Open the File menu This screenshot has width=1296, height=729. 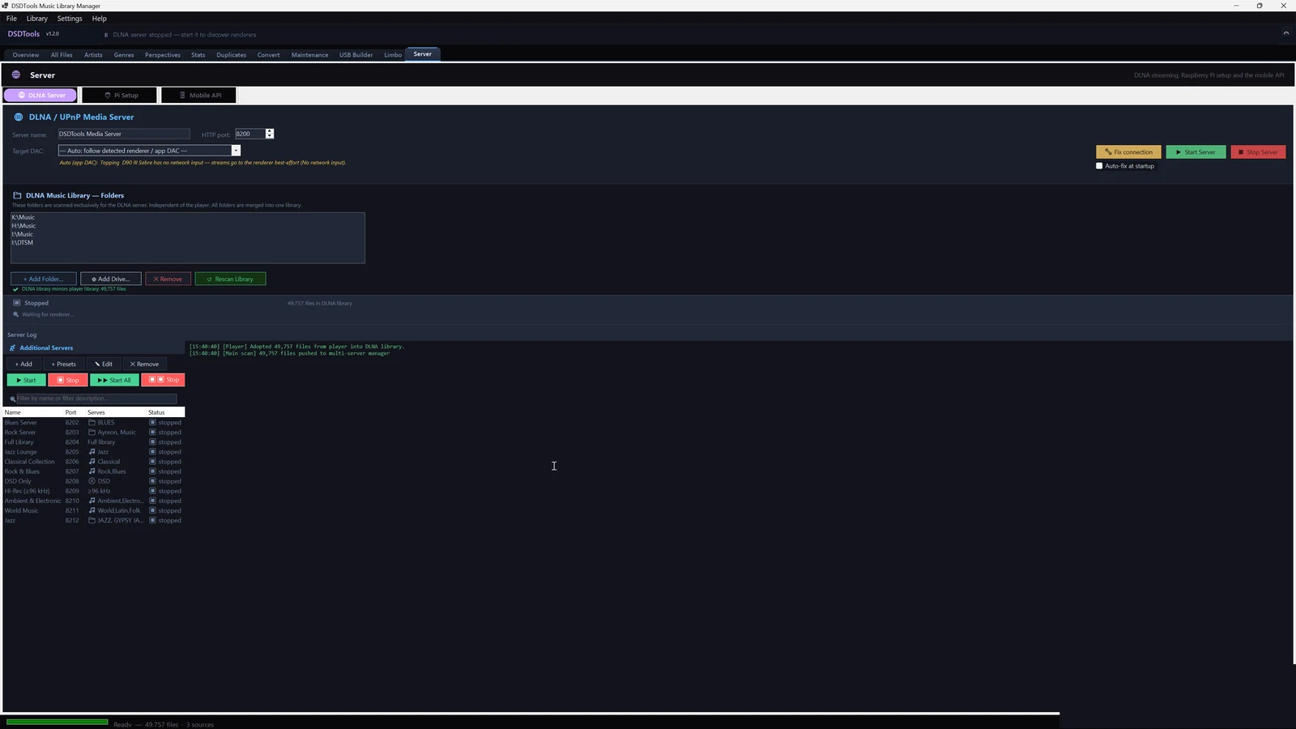click(x=11, y=19)
